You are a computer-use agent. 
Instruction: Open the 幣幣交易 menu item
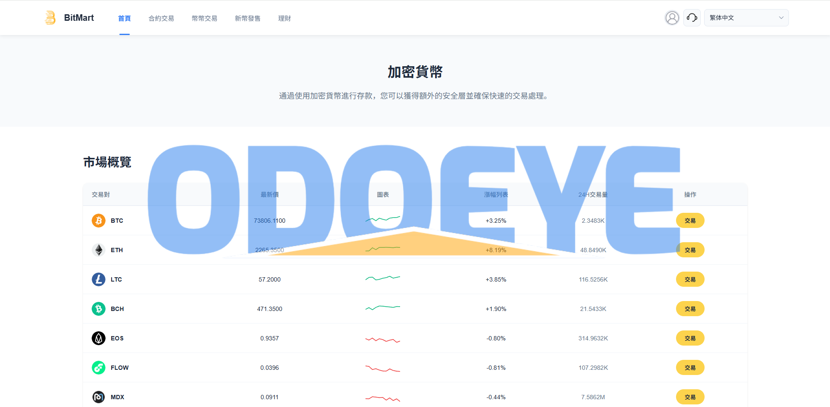(205, 18)
